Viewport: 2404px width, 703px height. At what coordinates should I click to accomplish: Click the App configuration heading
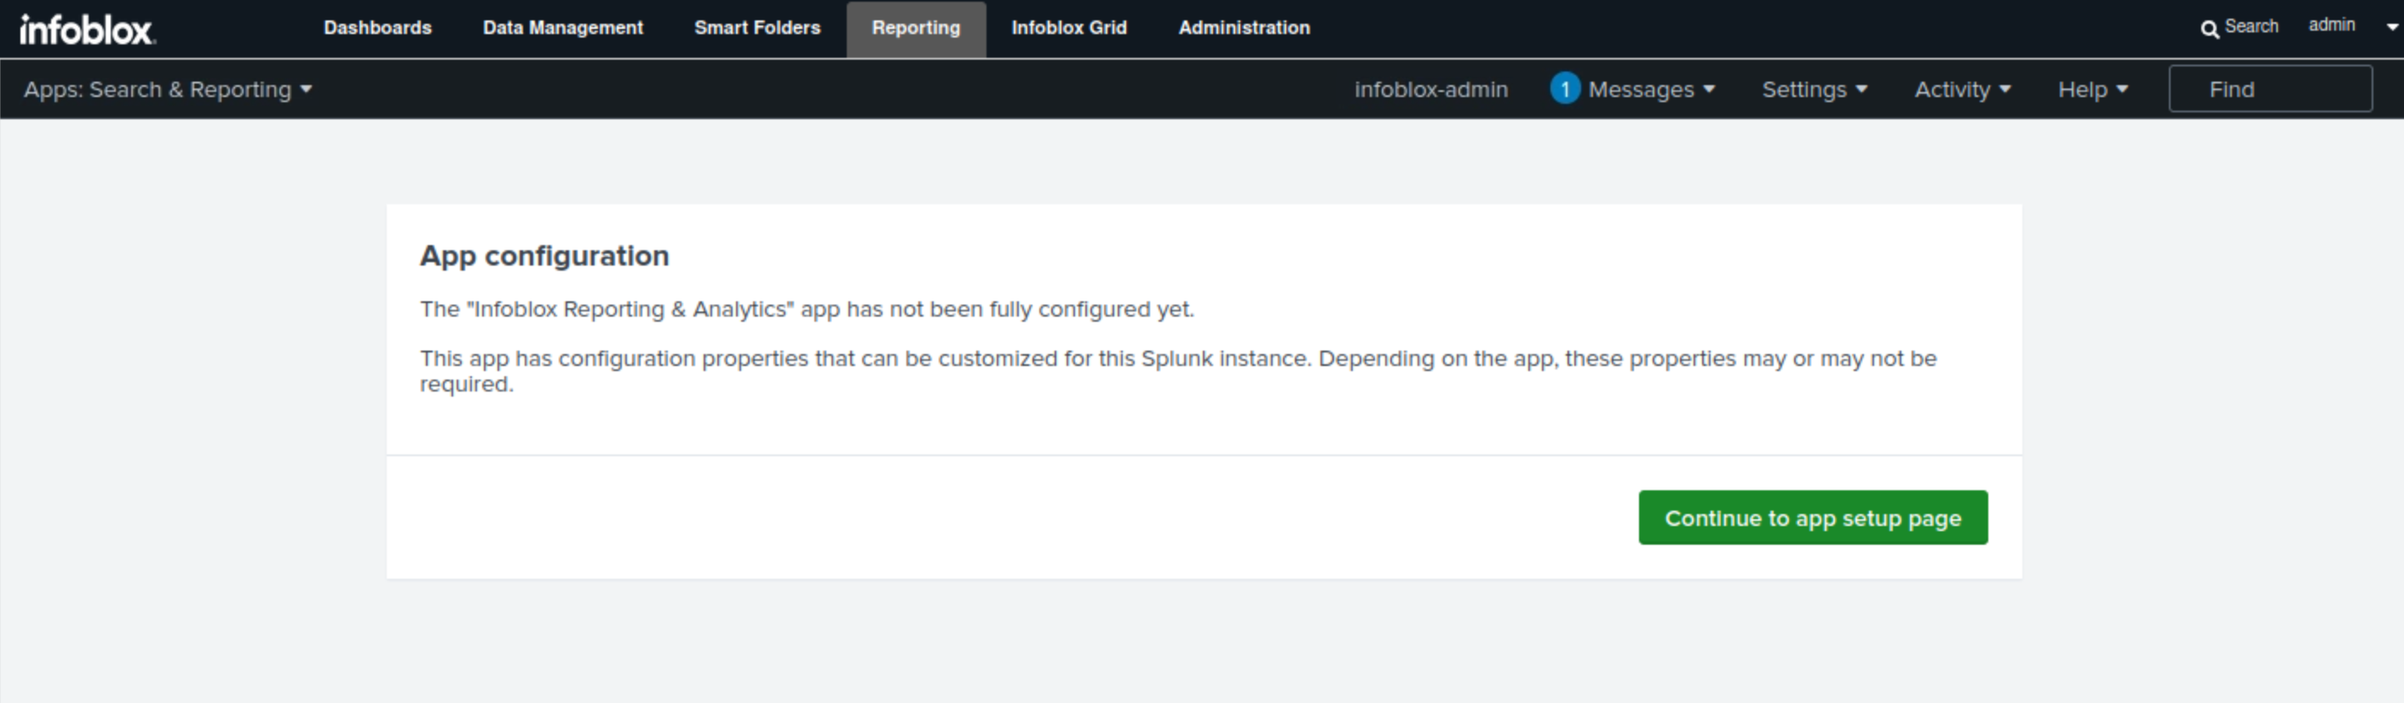[x=544, y=255]
